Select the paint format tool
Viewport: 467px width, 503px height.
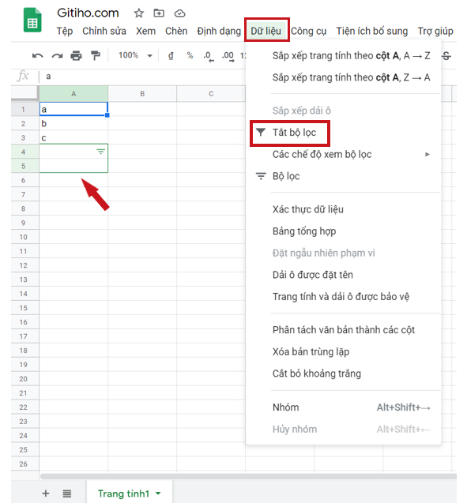(x=96, y=56)
